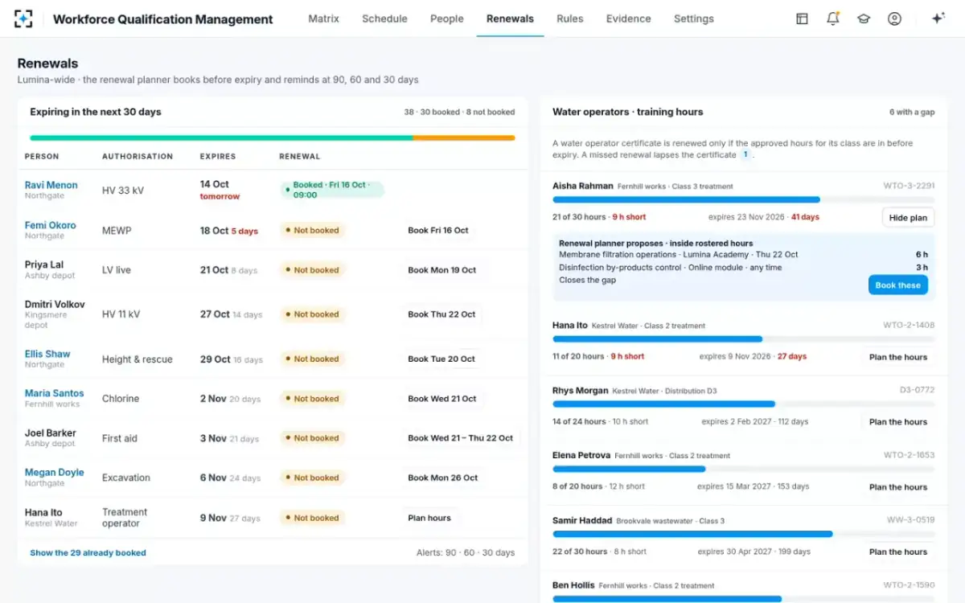Click the certificate number WTO-3-2291

coord(909,187)
